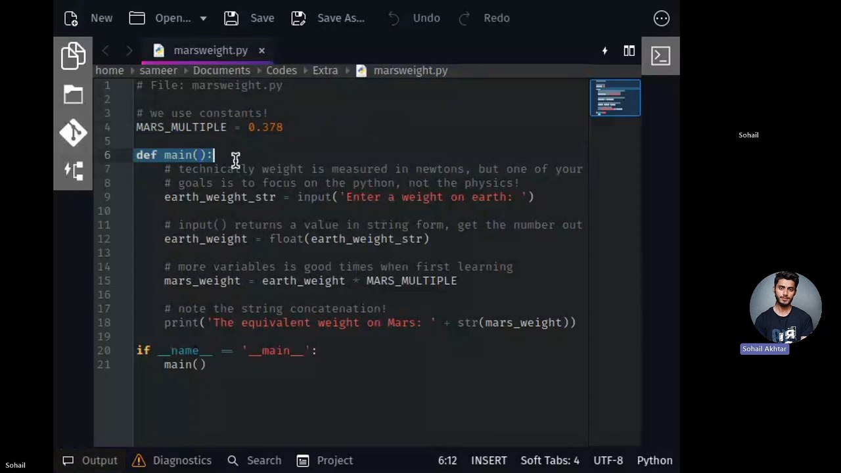Click 'def main():' on line 6

174,155
